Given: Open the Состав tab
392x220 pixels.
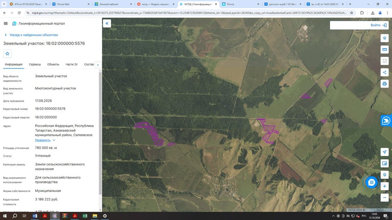Looking at the screenshot, I should click(89, 65).
